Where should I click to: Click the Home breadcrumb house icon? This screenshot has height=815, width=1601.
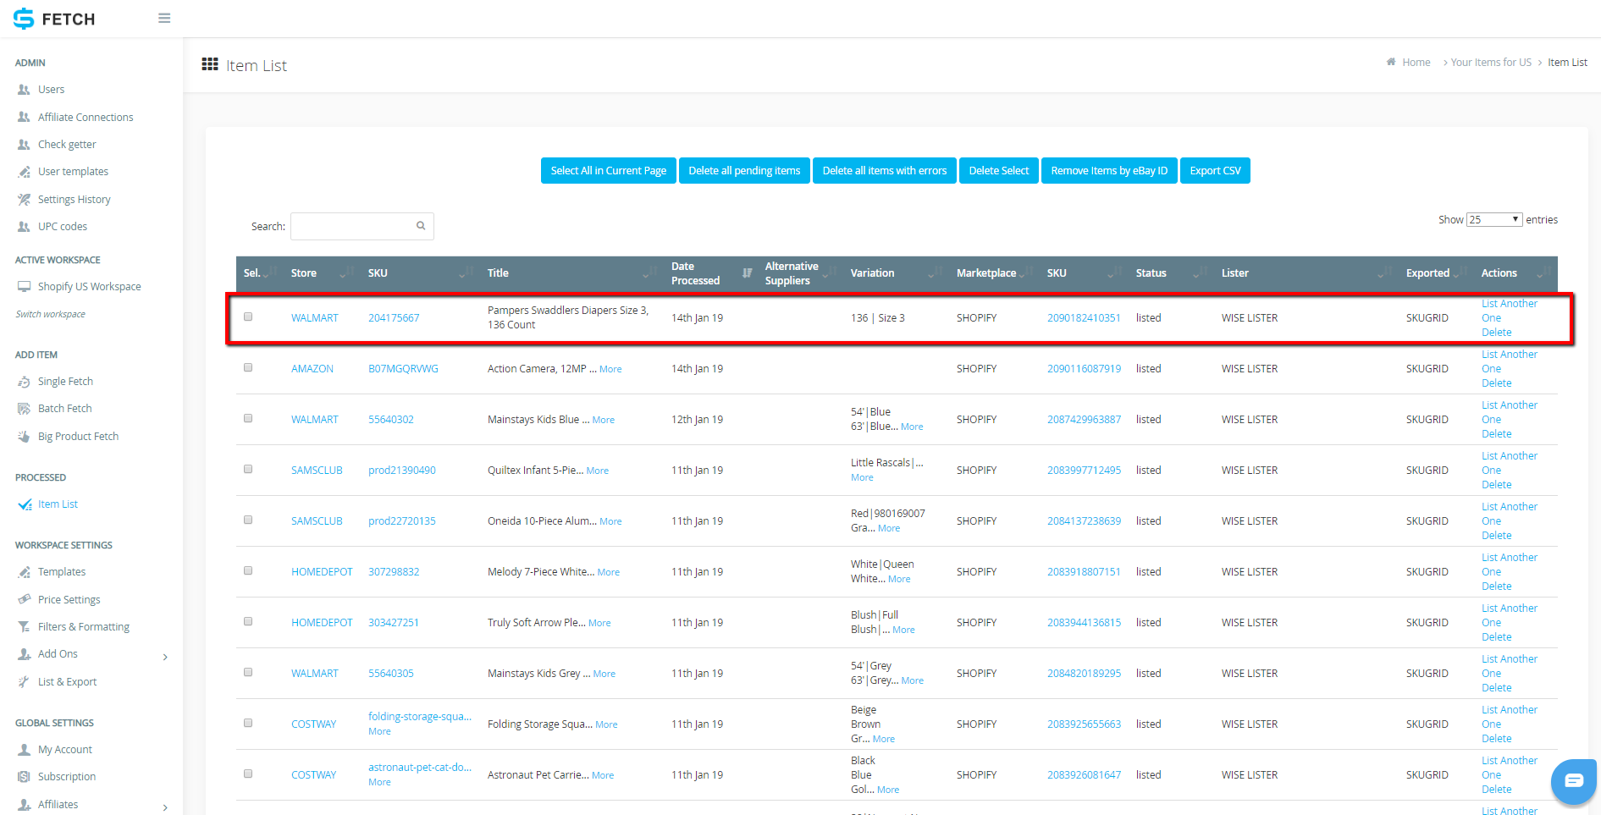[1391, 62]
